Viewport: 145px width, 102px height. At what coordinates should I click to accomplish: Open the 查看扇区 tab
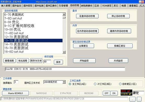pyautogui.click(x=133, y=6)
